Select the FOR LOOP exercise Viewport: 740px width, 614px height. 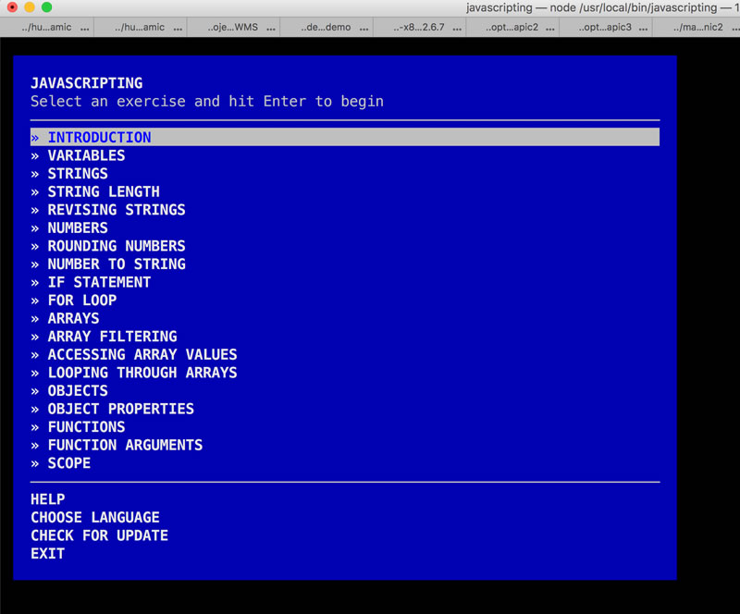click(x=81, y=301)
